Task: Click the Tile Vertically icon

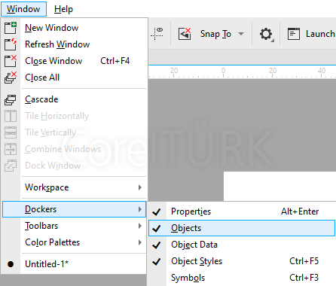Action: tap(11, 132)
